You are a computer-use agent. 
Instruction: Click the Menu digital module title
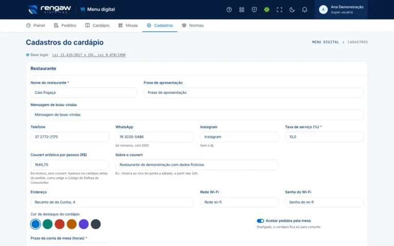(x=101, y=10)
